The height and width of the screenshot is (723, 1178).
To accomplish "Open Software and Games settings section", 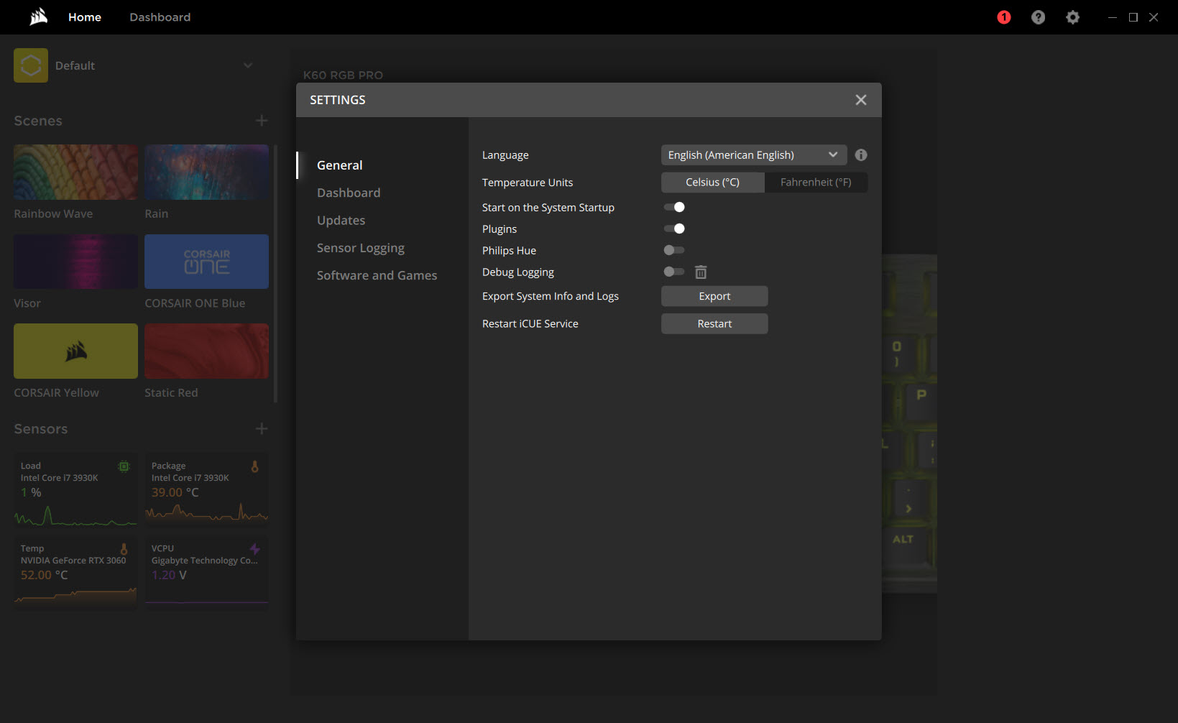I will click(x=377, y=275).
